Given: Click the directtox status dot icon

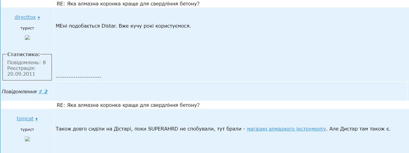Looking at the screenshot, I should (x=39, y=18).
